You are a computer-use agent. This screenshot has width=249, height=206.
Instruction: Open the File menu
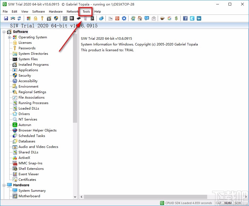click(5, 12)
